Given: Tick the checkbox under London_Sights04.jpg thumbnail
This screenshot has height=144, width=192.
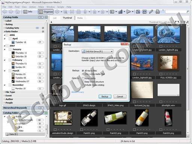Looking at the screenshot, I should [x=134, y=46].
